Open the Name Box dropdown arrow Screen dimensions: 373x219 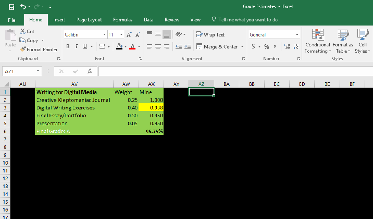point(38,71)
